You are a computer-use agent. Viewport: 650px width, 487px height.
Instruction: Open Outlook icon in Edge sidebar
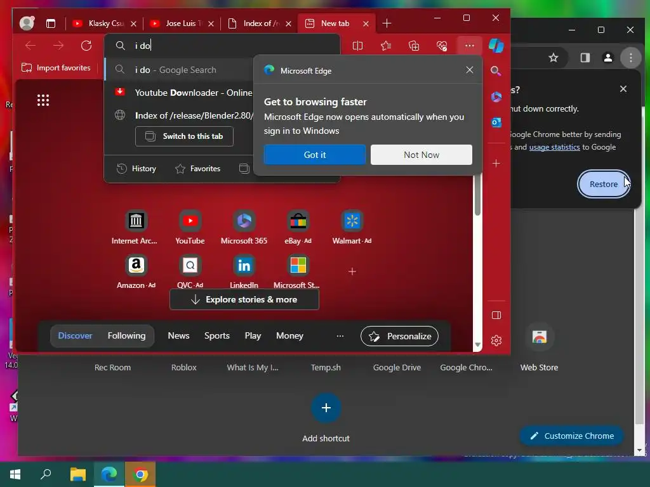(496, 122)
